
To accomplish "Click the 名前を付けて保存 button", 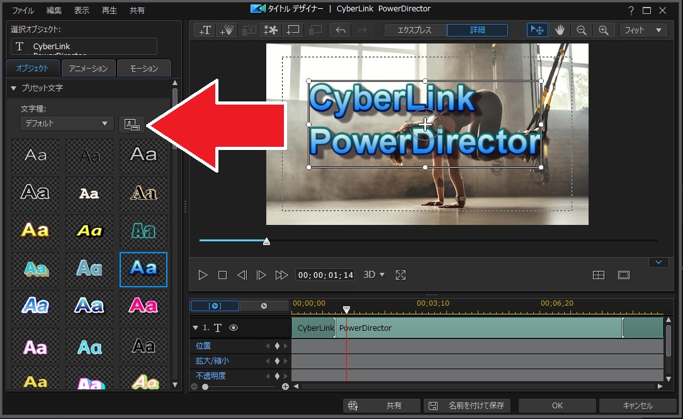I will [x=466, y=406].
